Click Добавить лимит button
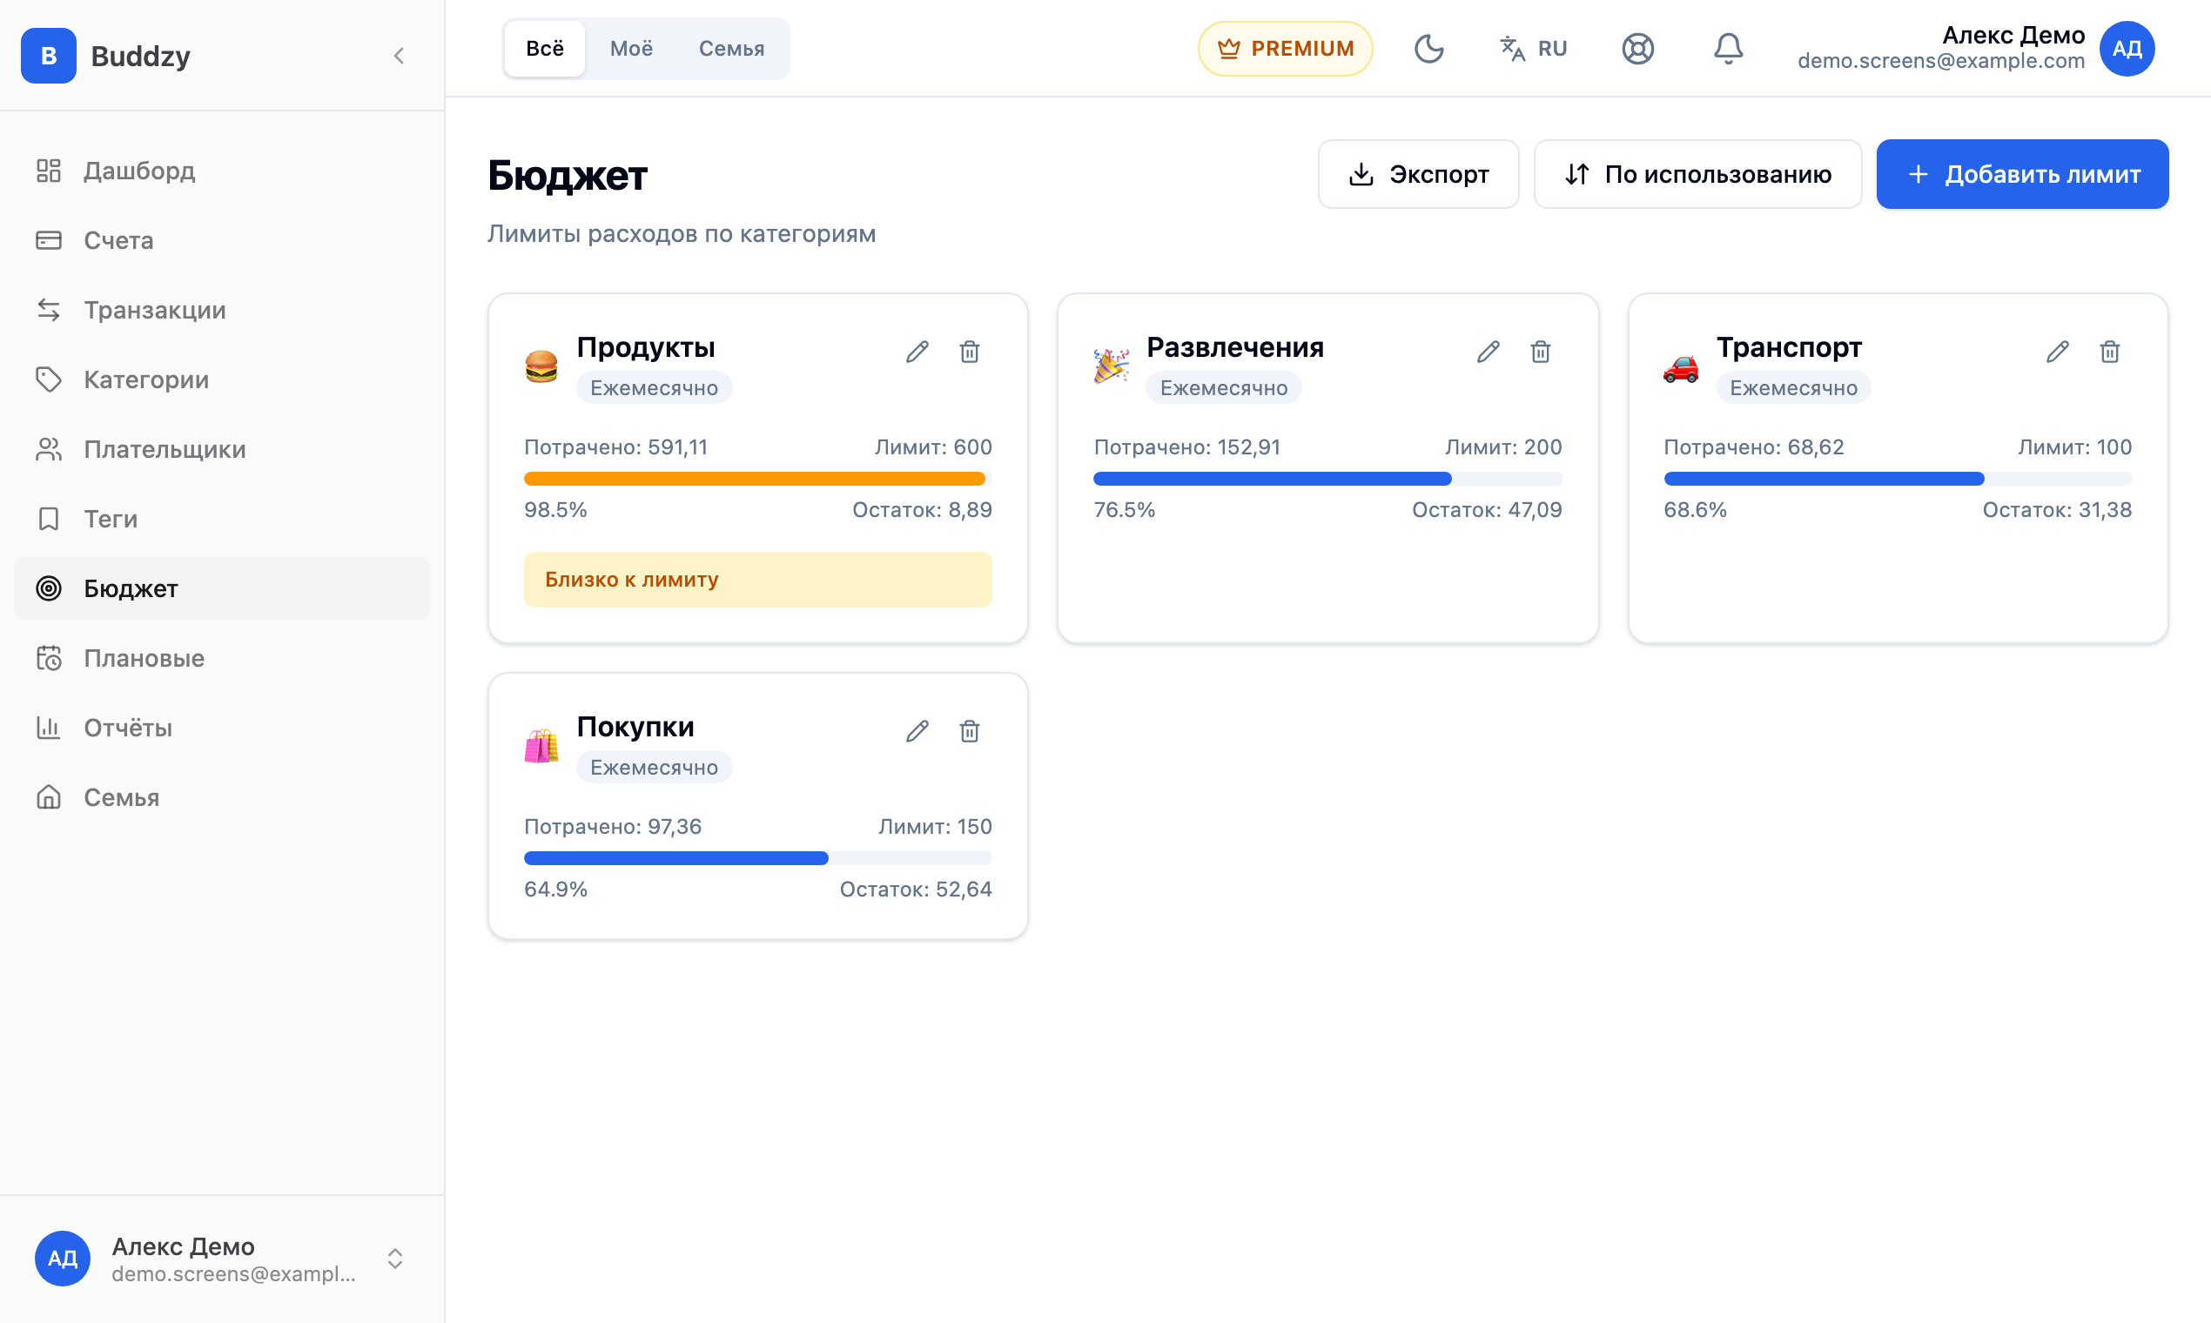The width and height of the screenshot is (2211, 1323). click(2022, 174)
